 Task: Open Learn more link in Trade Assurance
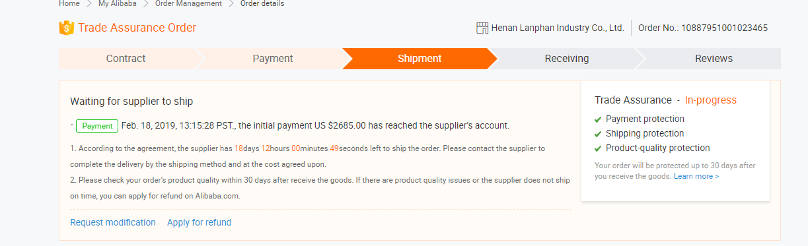tap(696, 177)
